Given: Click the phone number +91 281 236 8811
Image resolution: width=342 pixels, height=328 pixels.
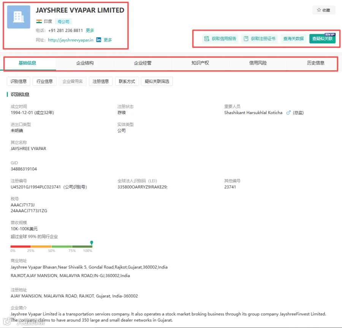Looking at the screenshot, I should [x=65, y=30].
